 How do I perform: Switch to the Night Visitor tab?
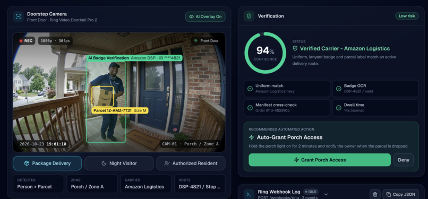119,163
